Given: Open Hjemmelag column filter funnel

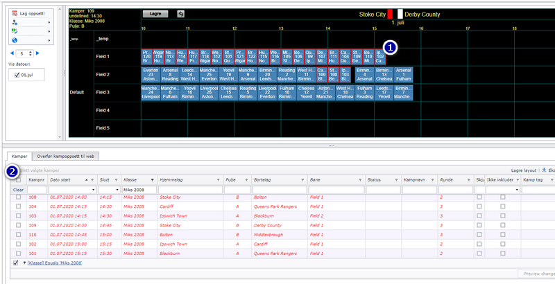Looking at the screenshot, I should click(219, 180).
